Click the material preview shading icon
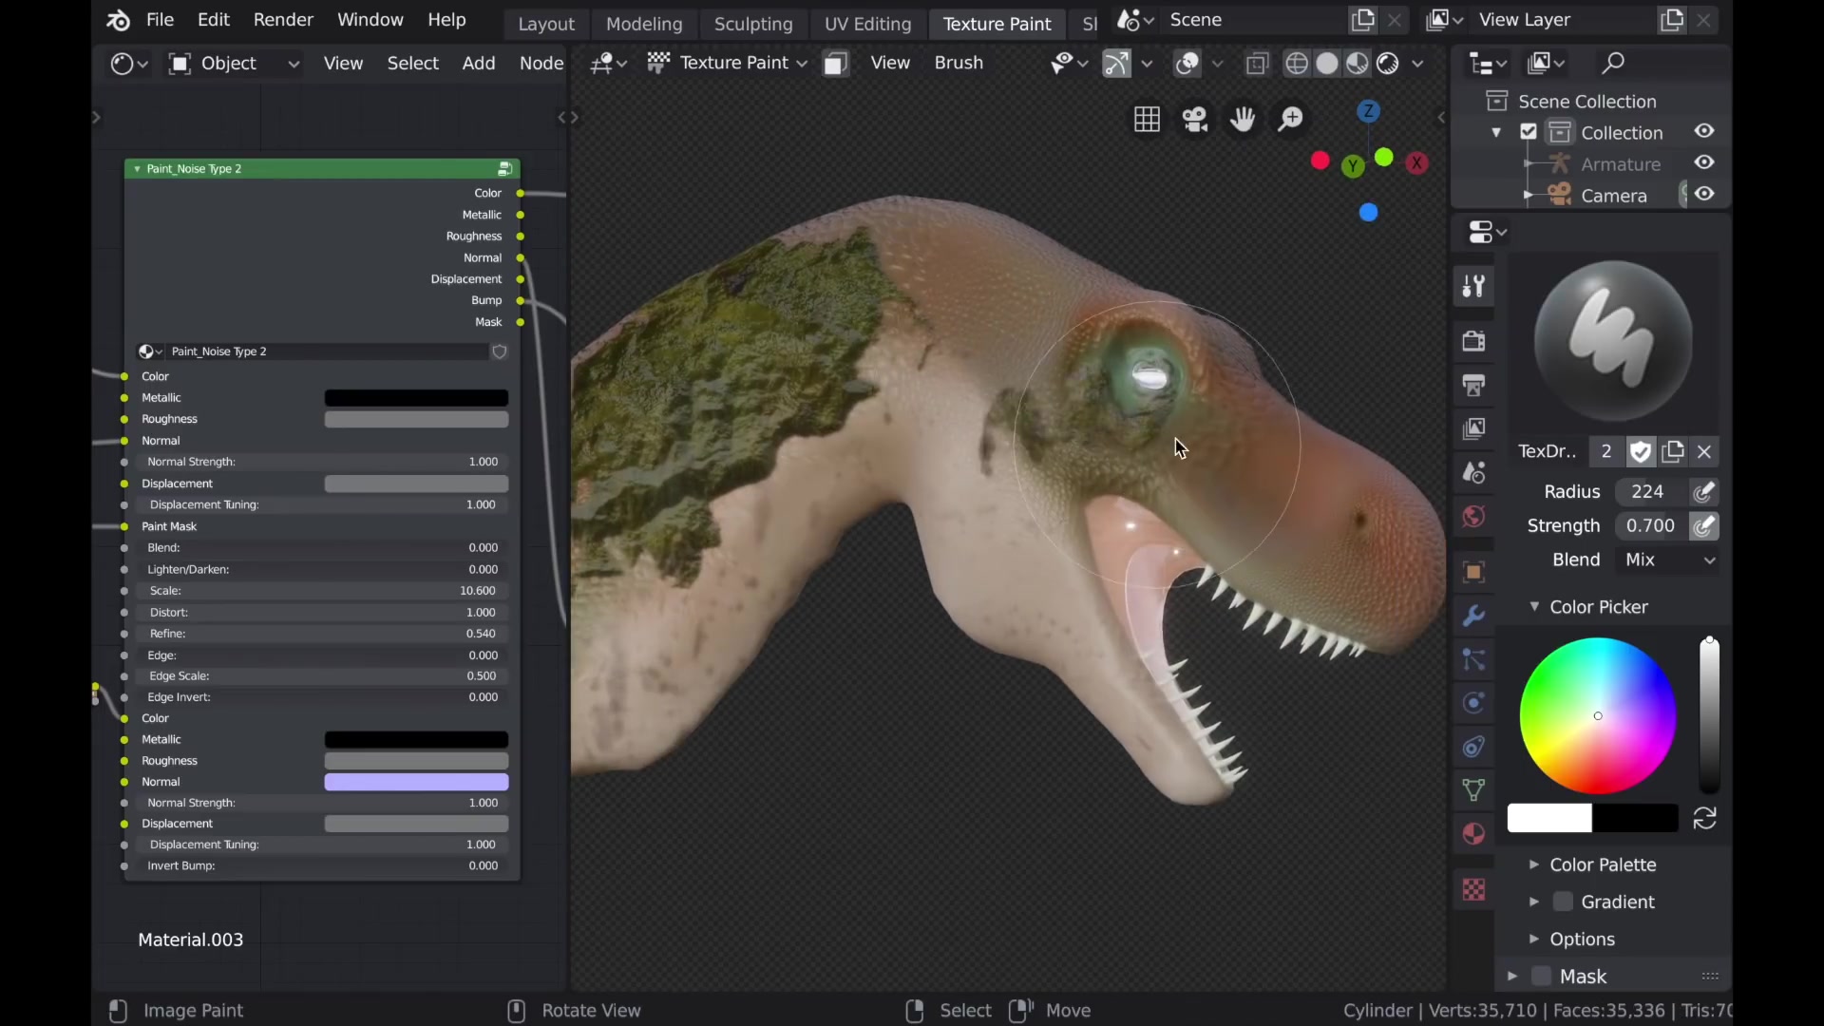 [x=1358, y=63]
